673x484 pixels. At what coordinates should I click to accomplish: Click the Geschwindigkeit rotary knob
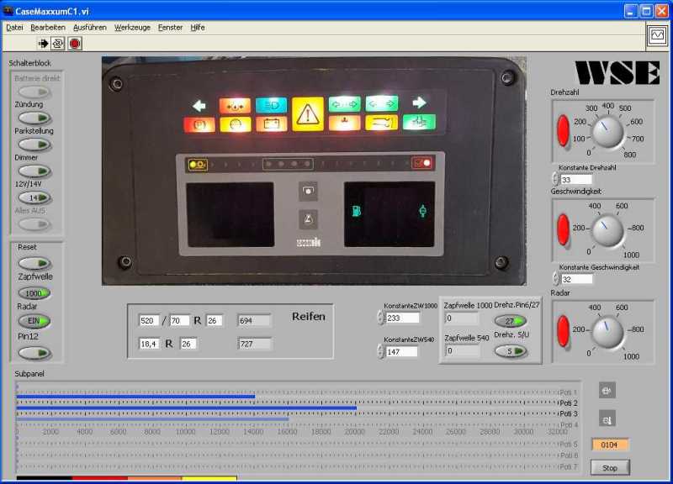pyautogui.click(x=607, y=231)
